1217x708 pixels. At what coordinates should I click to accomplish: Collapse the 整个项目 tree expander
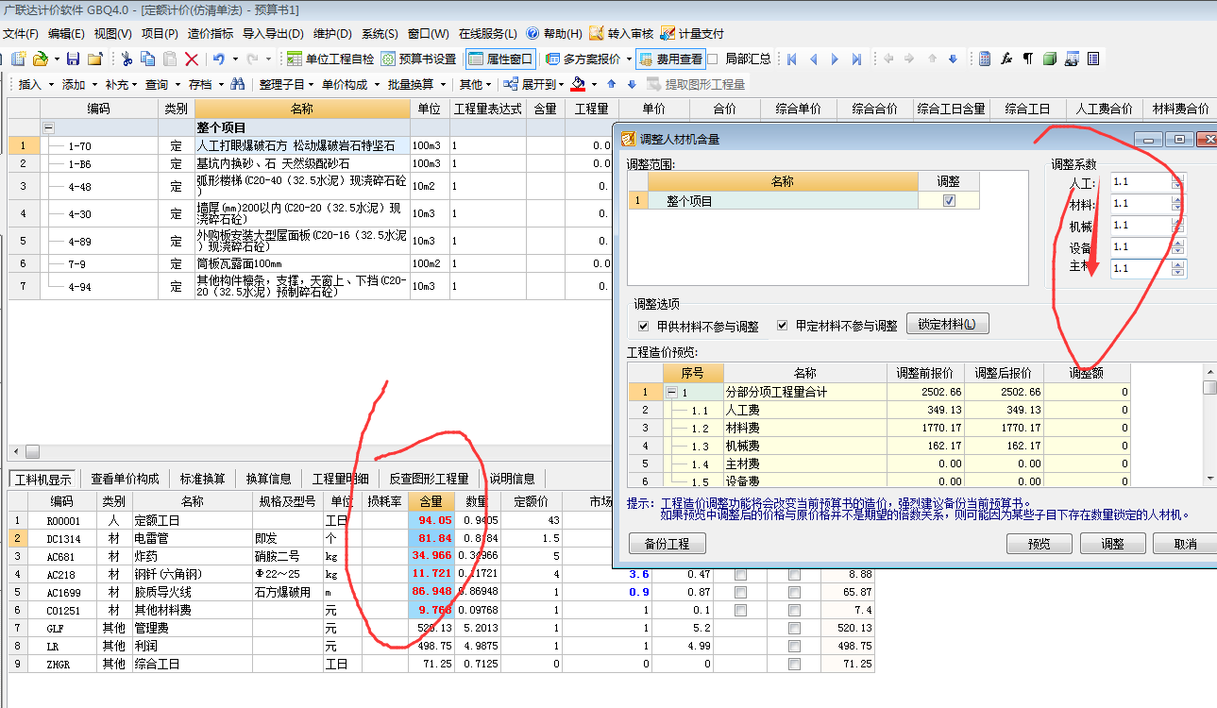48,127
